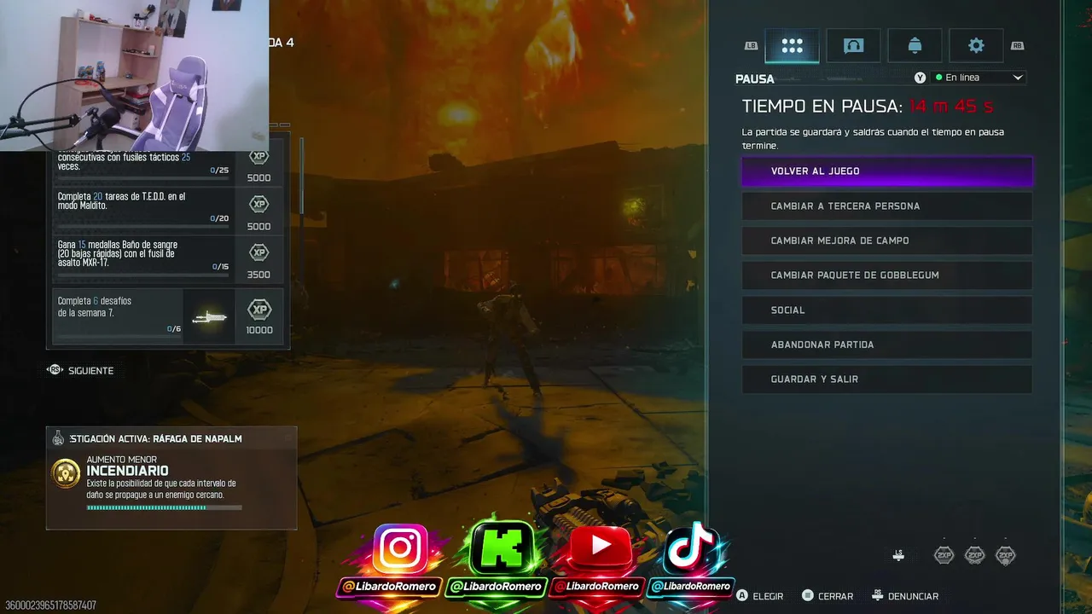The image size is (1092, 614).
Task: Click the 'Completa 6 desafíos' challenge row
Action: click(168, 317)
